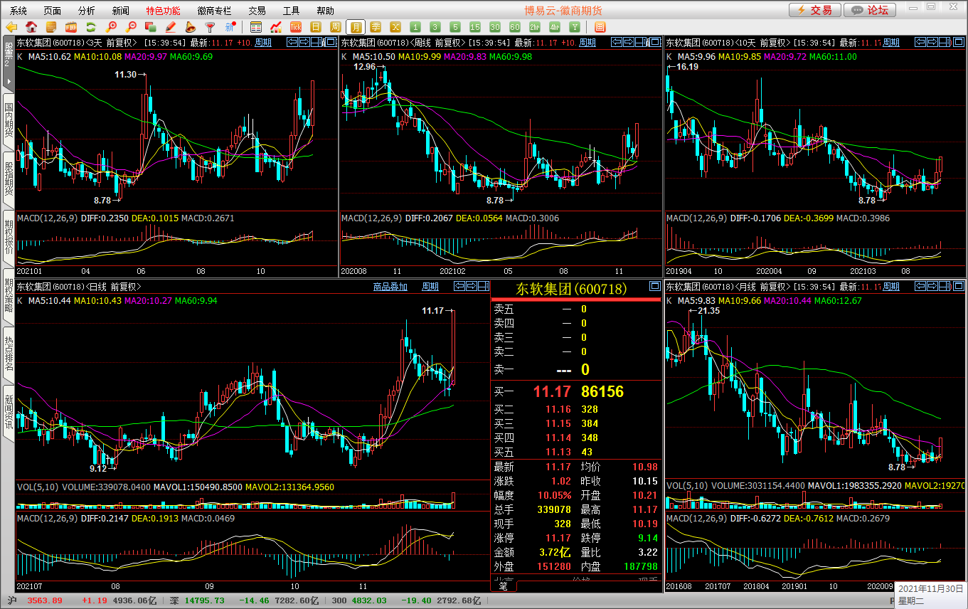Select the 国内期货 side tab

pos(9,120)
